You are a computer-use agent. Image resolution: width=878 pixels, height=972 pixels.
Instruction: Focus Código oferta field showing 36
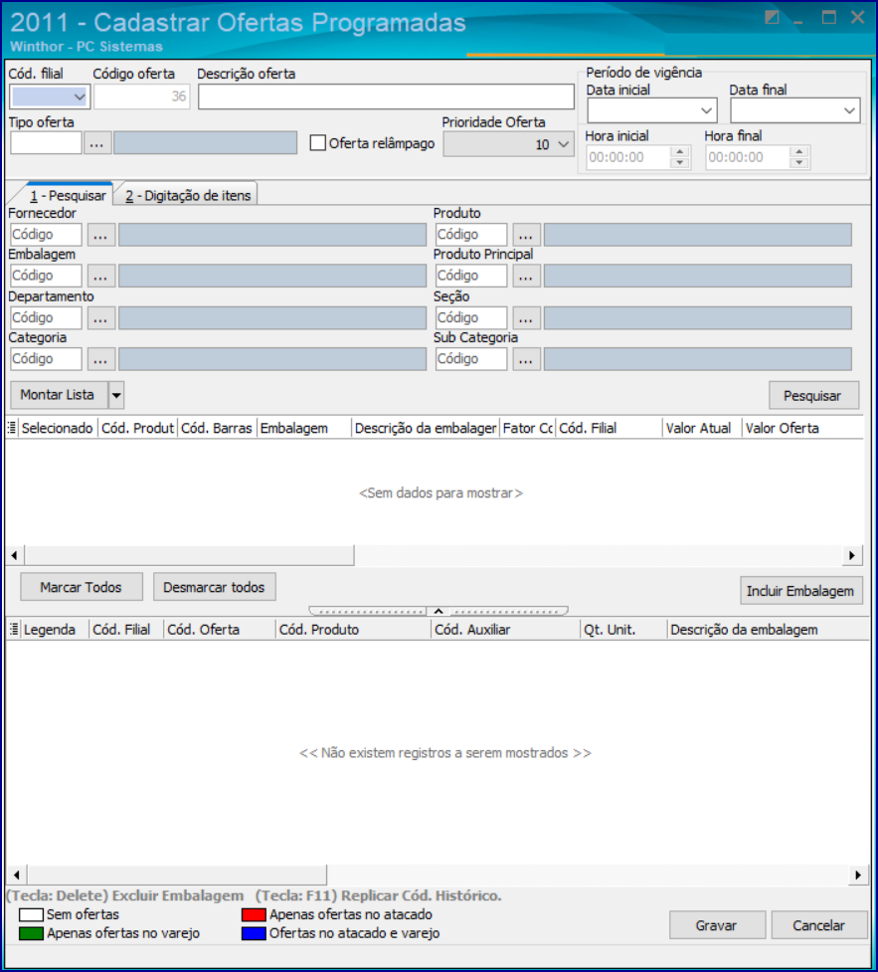[142, 97]
